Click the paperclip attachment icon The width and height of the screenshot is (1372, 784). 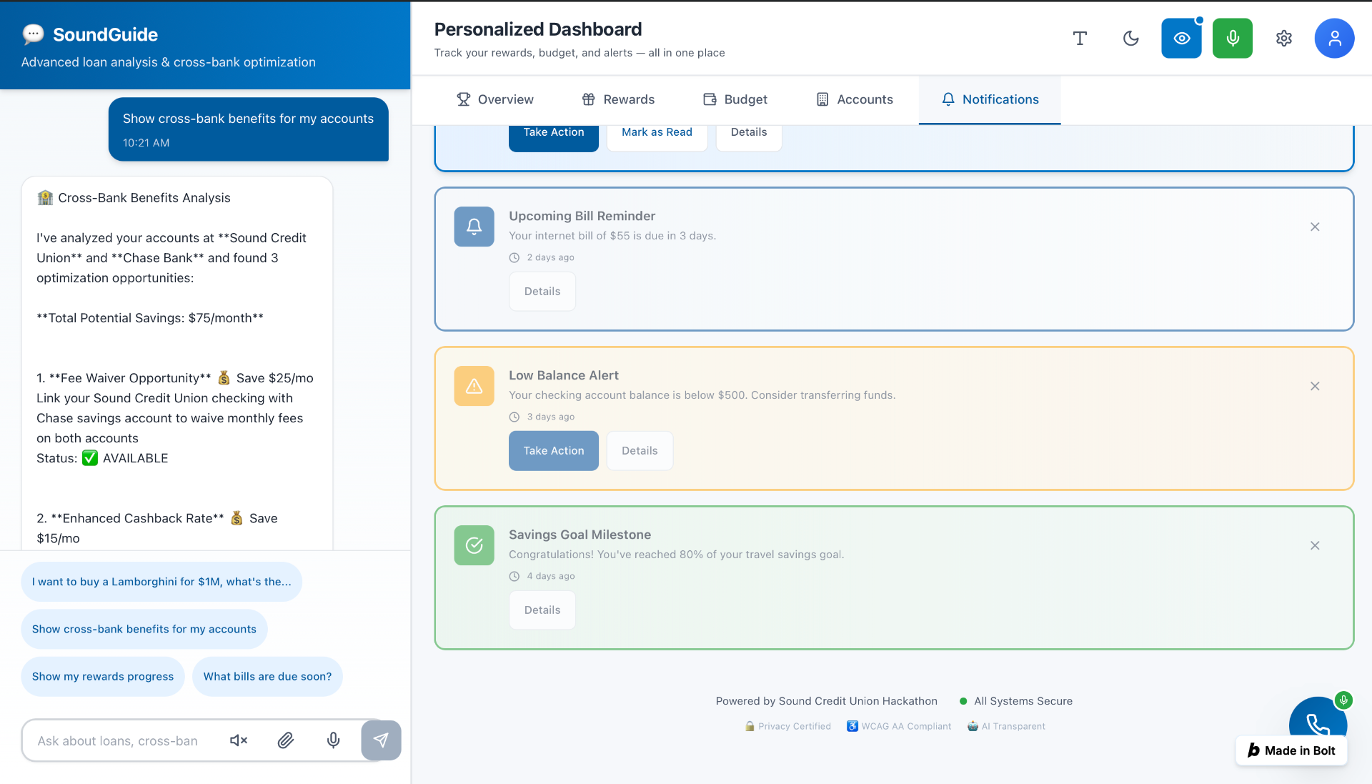[x=286, y=740]
